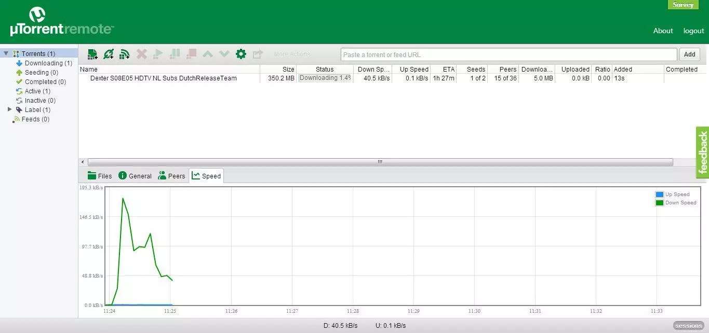Viewport: 709px width, 333px height.
Task: Open the More Actions dropdown
Action: (x=292, y=54)
